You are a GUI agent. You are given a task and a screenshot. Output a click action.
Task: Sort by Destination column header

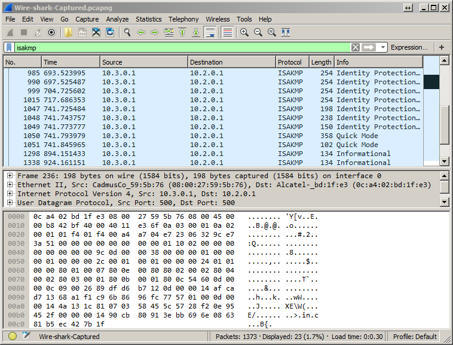[232, 62]
